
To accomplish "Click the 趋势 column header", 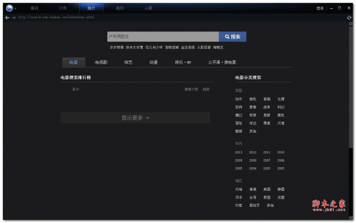I will point(206,89).
